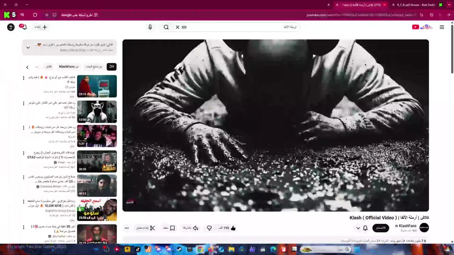Open a new browser tab with plus

328,5
